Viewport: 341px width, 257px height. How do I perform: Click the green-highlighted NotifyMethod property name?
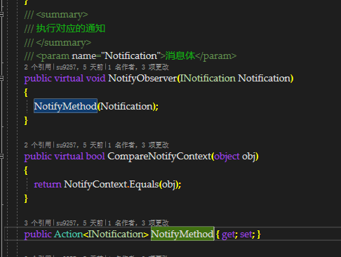click(x=182, y=234)
